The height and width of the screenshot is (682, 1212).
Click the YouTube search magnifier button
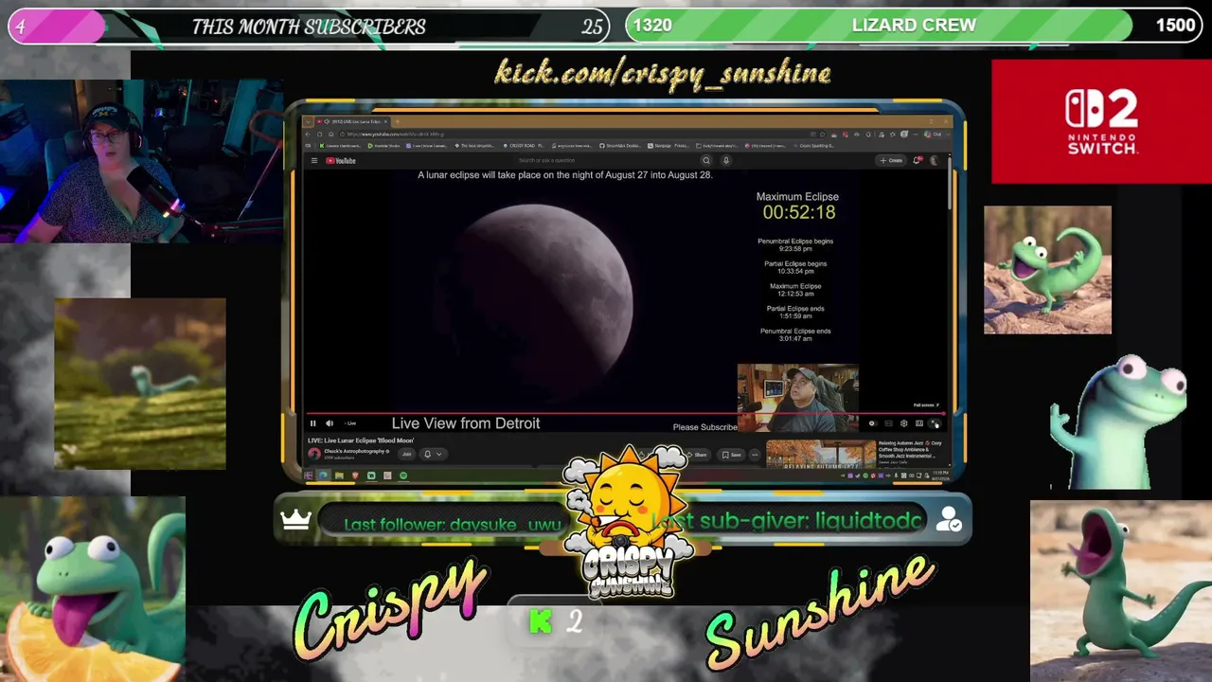[x=705, y=160]
